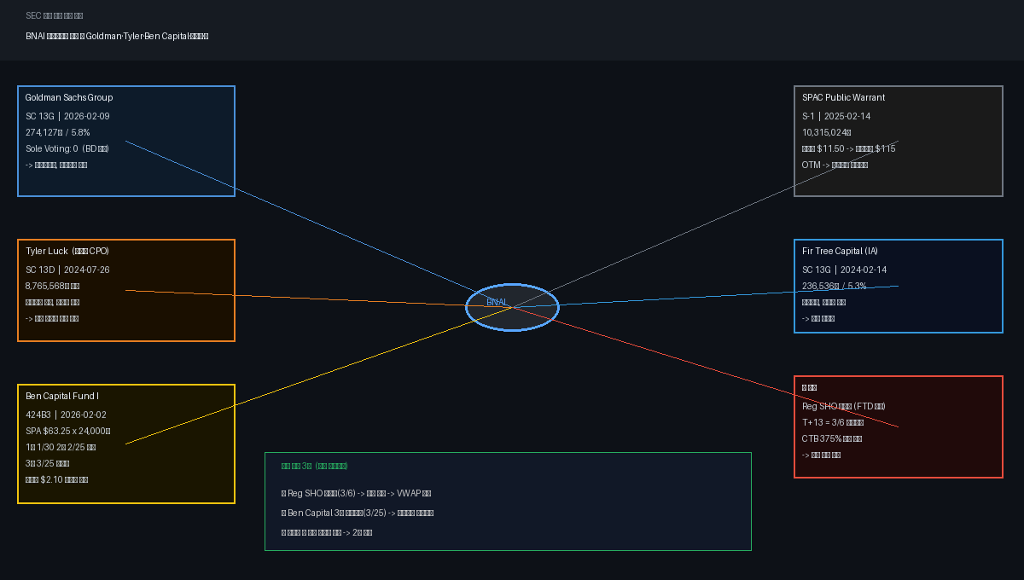Click the 'T+13 = 3/6' line

(833, 422)
